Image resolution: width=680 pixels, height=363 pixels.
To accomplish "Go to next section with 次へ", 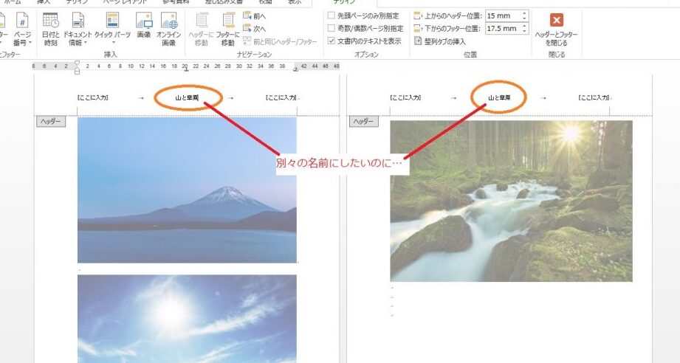I will [255, 29].
